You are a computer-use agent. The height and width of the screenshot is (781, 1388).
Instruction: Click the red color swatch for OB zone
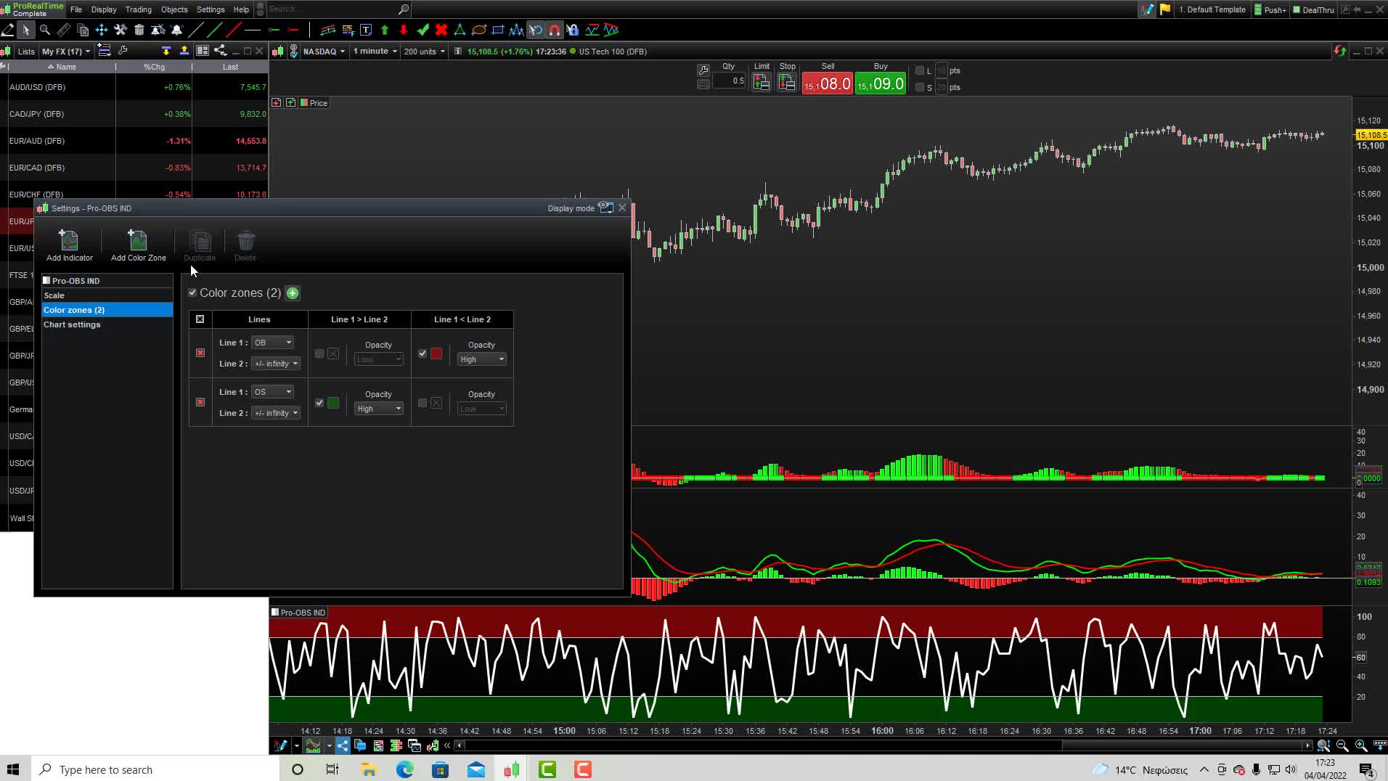(436, 353)
